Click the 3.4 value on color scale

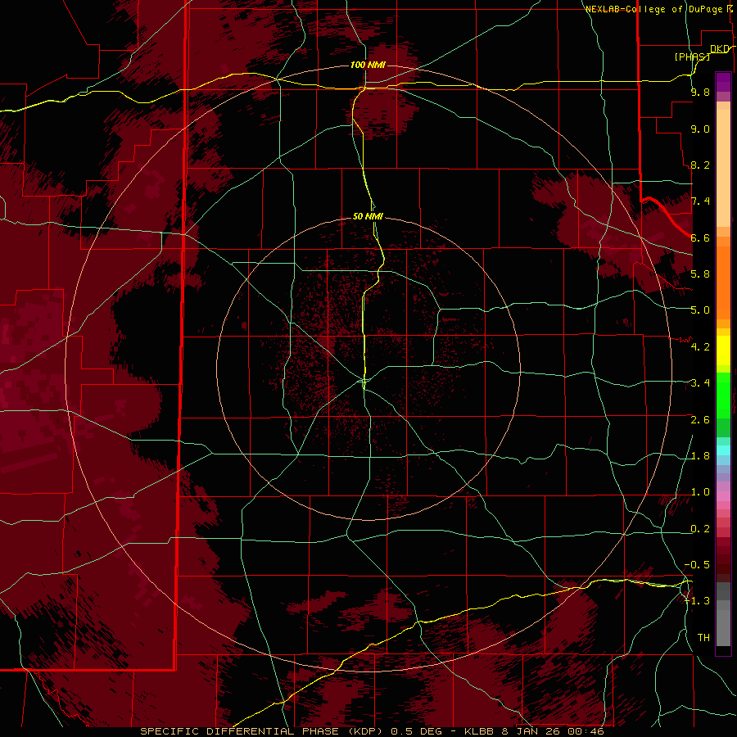click(x=700, y=382)
